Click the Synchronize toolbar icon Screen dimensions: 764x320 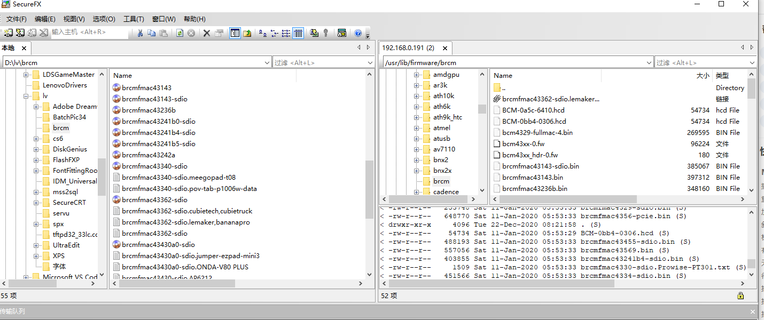(314, 33)
